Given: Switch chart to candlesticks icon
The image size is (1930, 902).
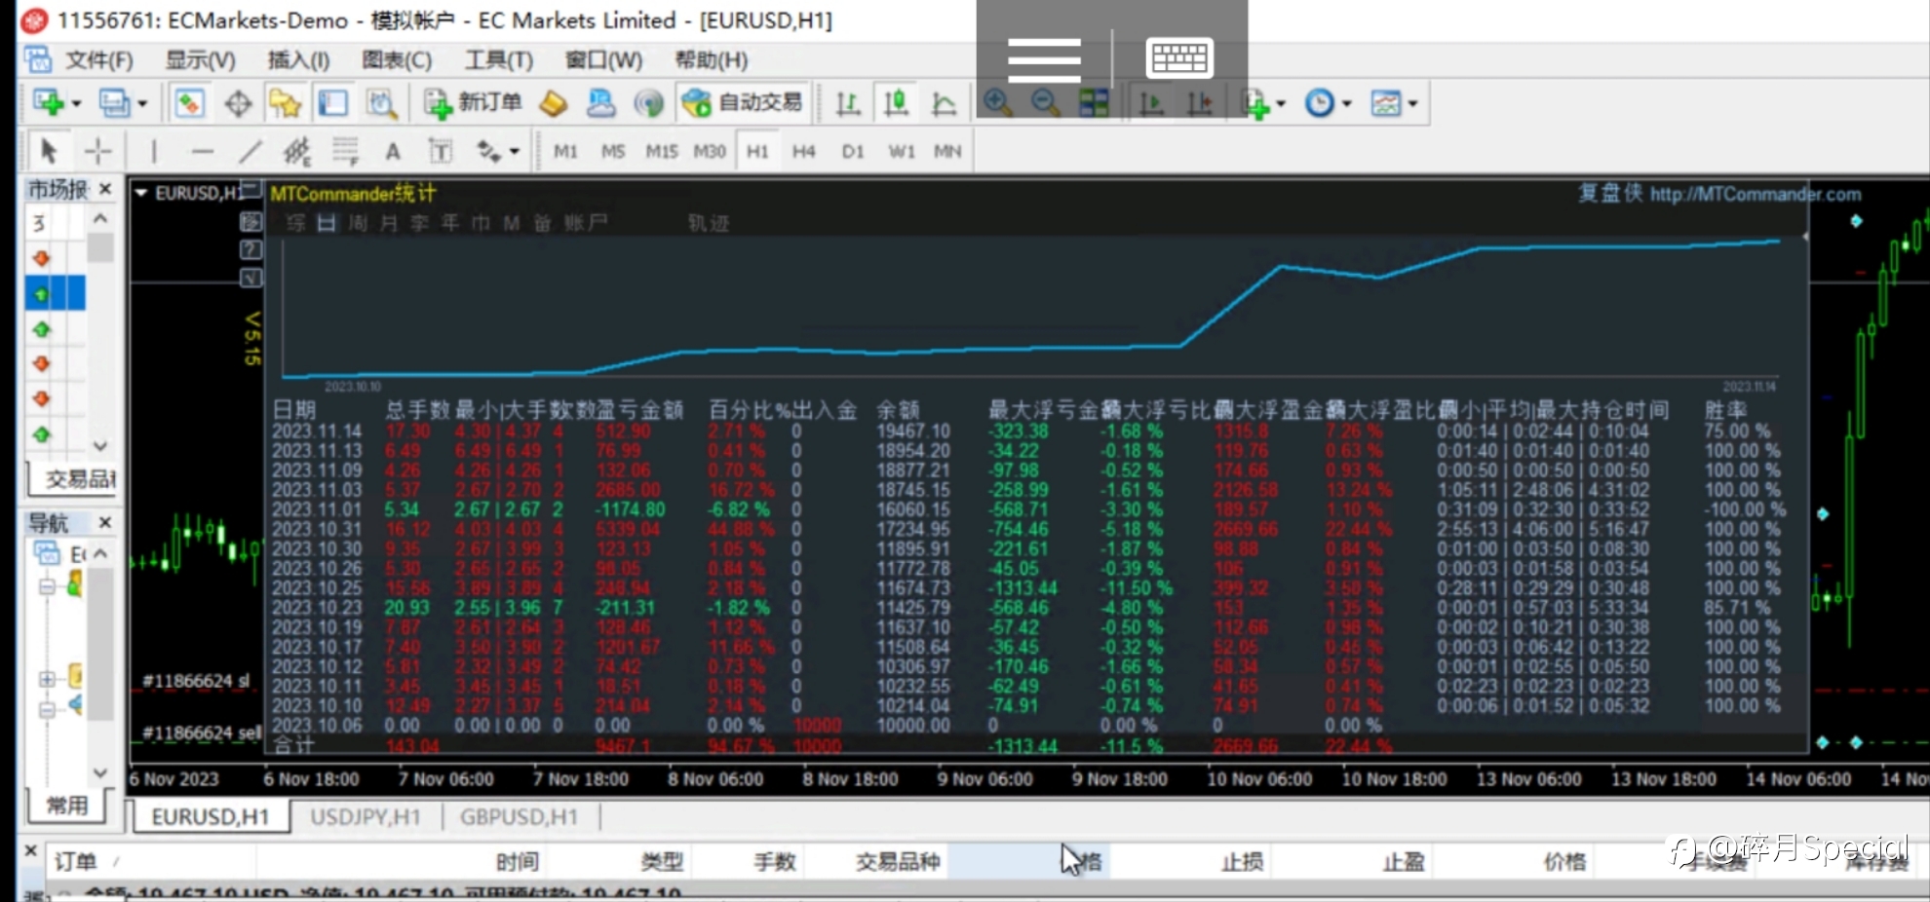Looking at the screenshot, I should coord(896,103).
